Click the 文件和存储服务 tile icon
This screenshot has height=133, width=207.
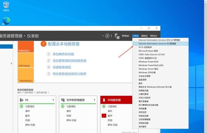63,100
